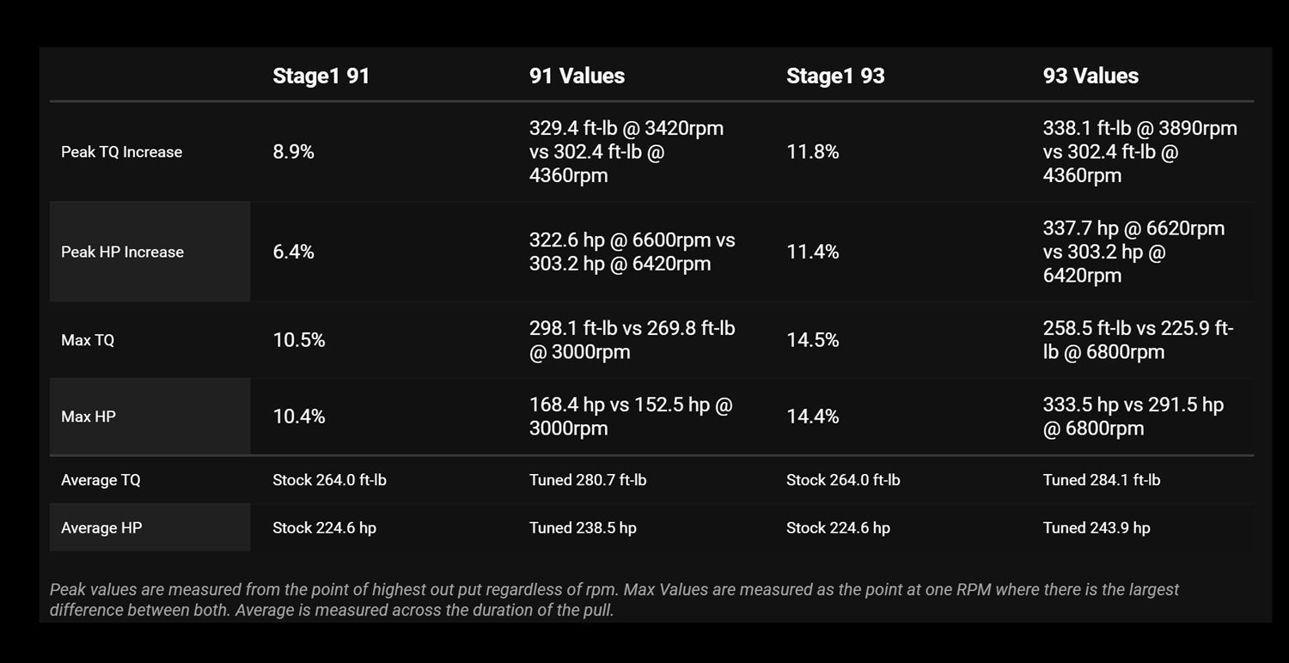
Task: Click the Tuned 243.9 hp cell
Action: coord(1097,528)
